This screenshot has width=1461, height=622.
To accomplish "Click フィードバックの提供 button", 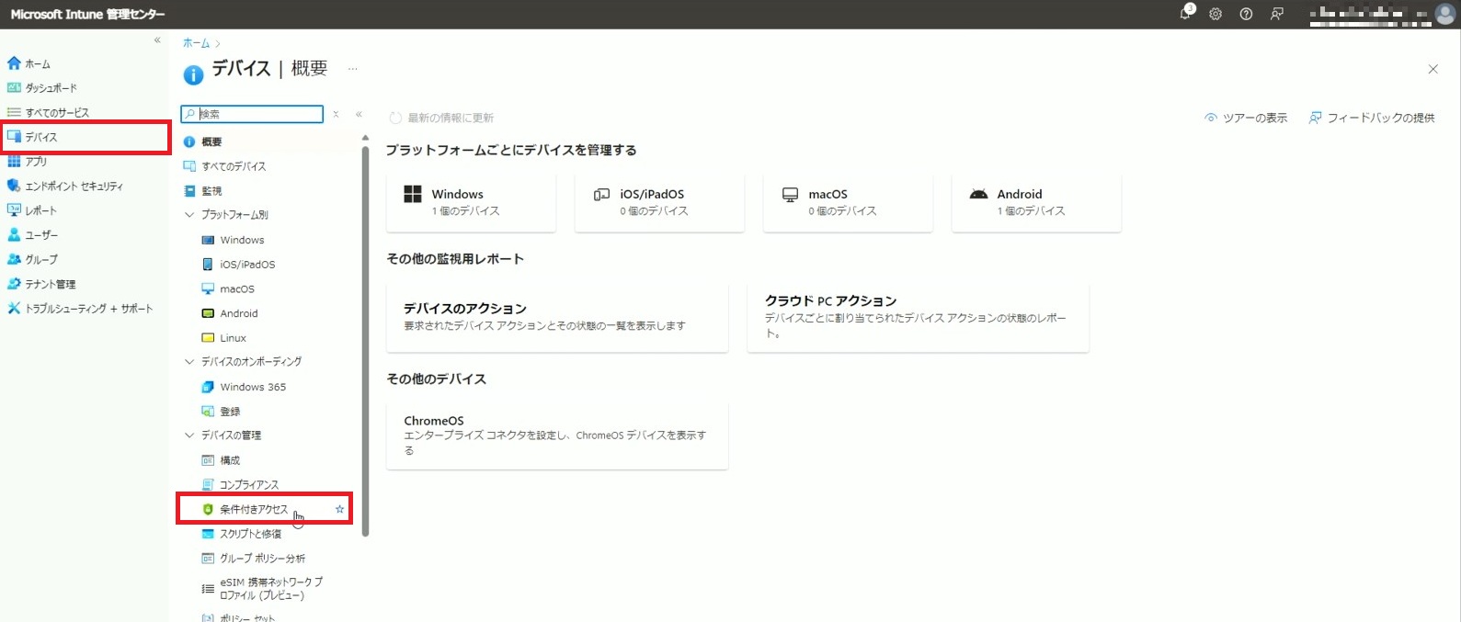I will click(1372, 118).
